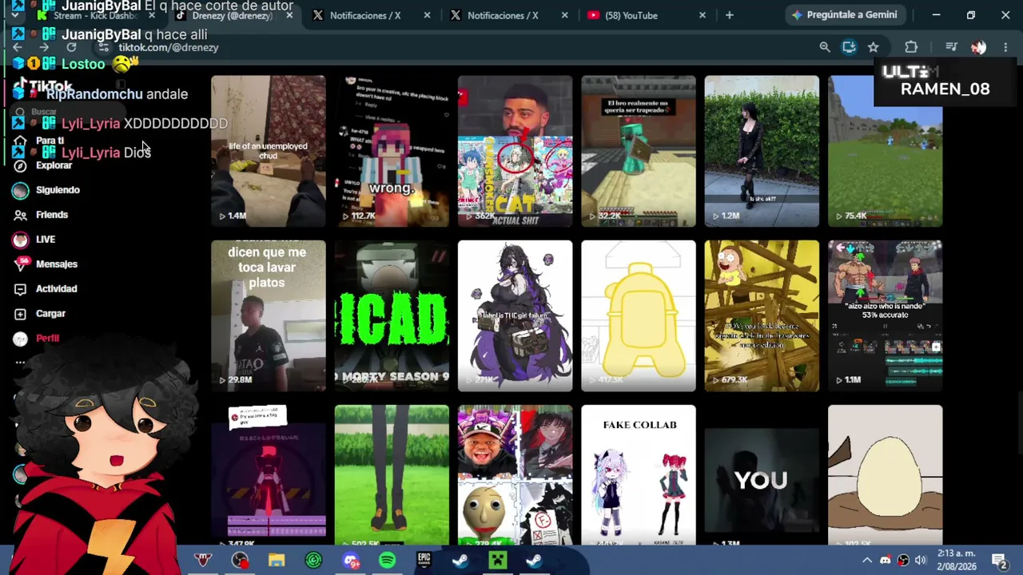
Task: Open the three-dot more menu in sidebar
Action: tap(21, 363)
